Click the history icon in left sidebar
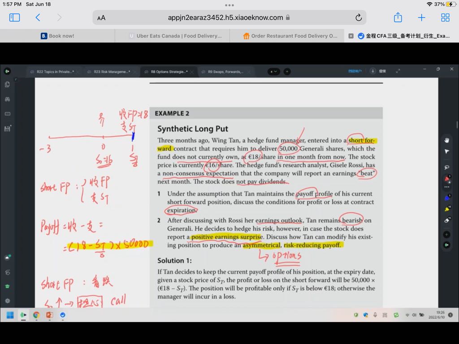This screenshot has height=344, width=459. [7, 272]
